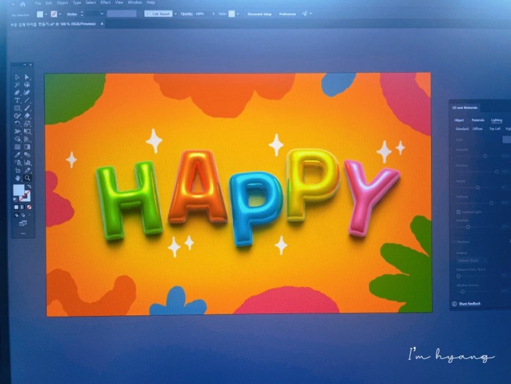Select the Slice tool

click(27, 171)
